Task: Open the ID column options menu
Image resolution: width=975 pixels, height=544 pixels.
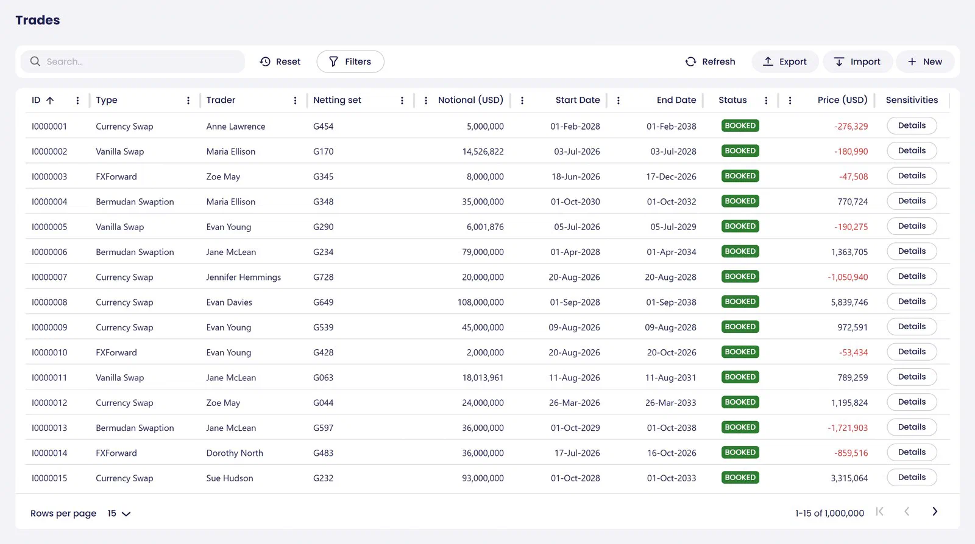Action: tap(77, 100)
